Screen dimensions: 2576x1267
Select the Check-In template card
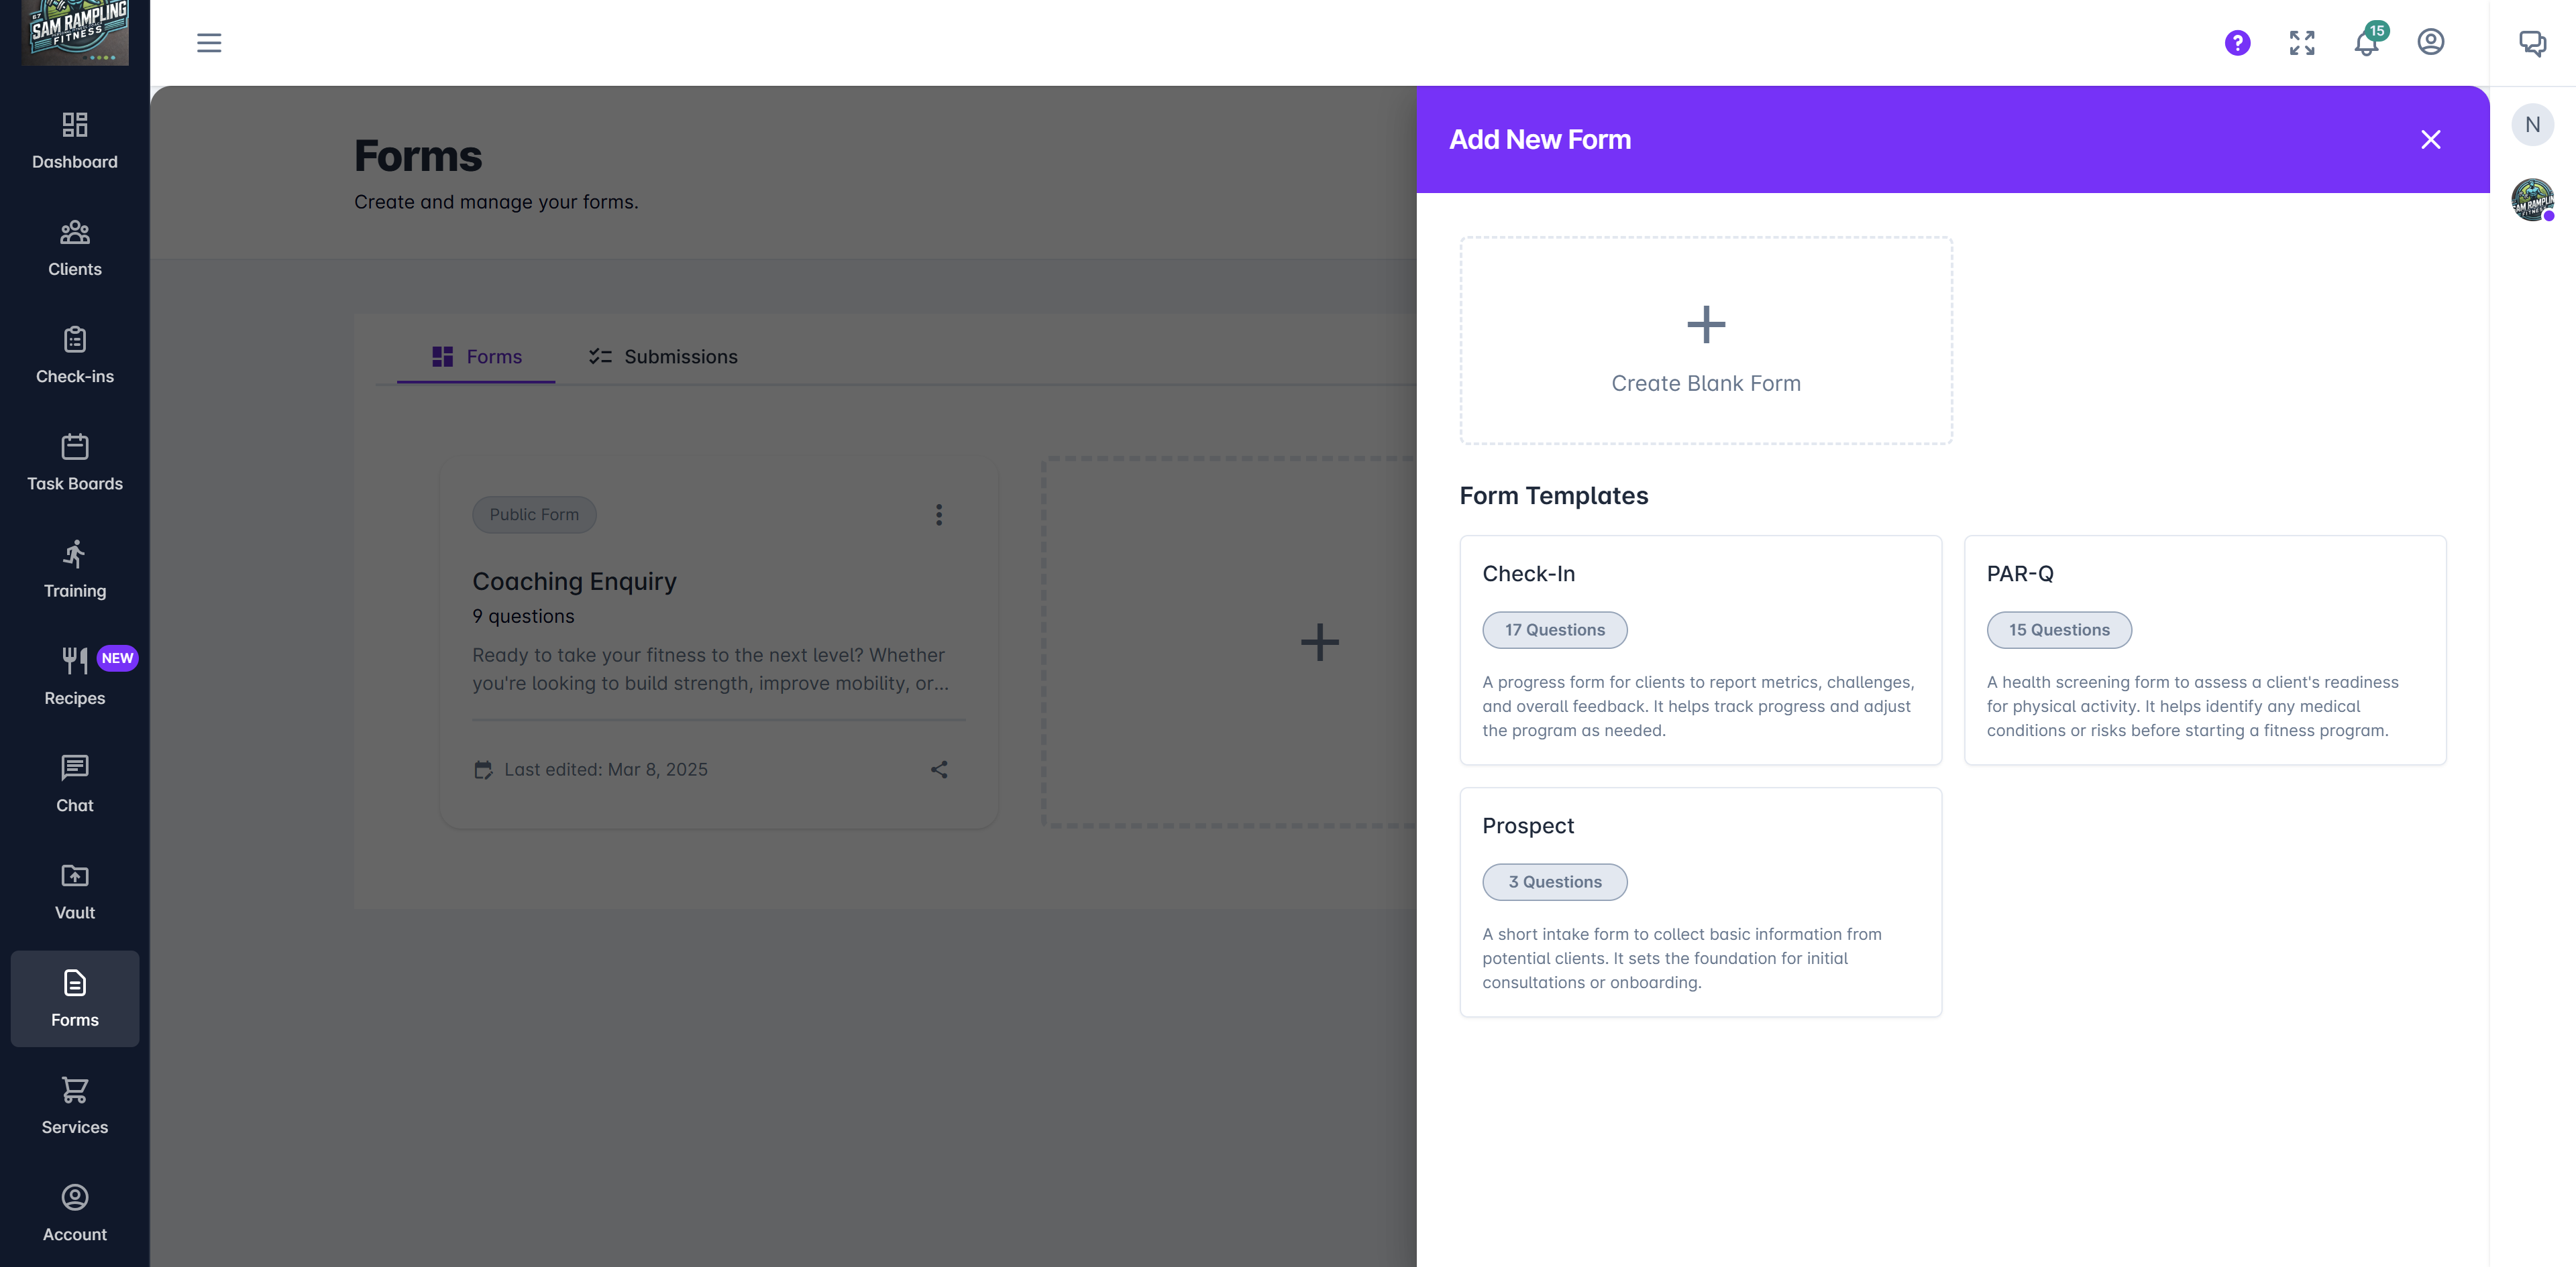(x=1700, y=650)
